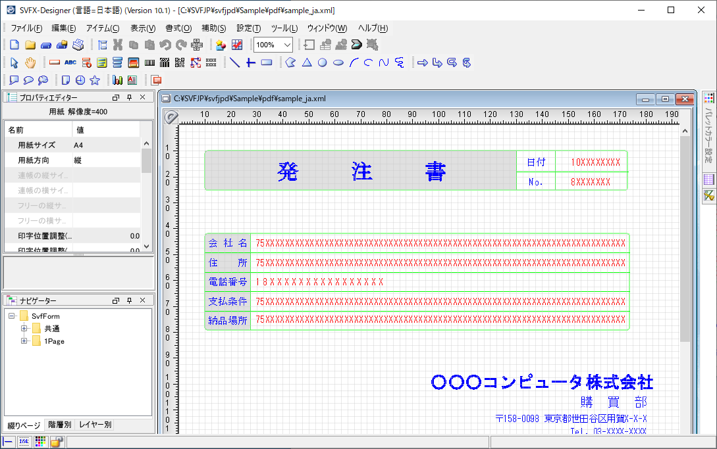Click the round icon at the ruler corner
717x449 pixels.
171,117
